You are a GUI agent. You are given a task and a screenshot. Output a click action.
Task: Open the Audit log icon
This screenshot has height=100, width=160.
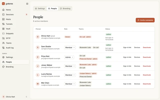click(3, 48)
